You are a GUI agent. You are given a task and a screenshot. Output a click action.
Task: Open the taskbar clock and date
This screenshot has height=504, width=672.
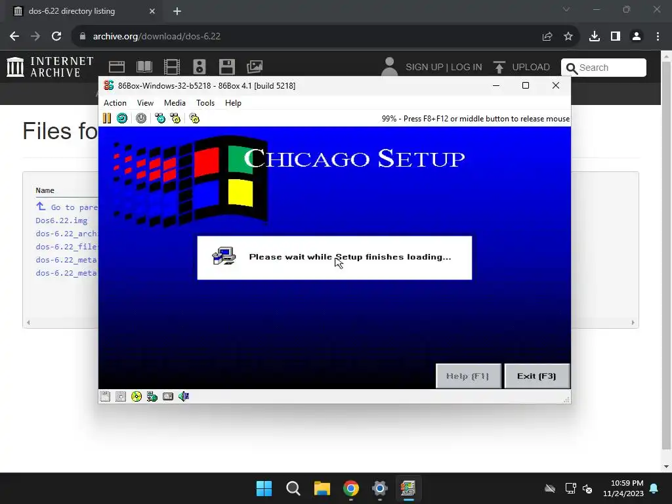point(623,488)
